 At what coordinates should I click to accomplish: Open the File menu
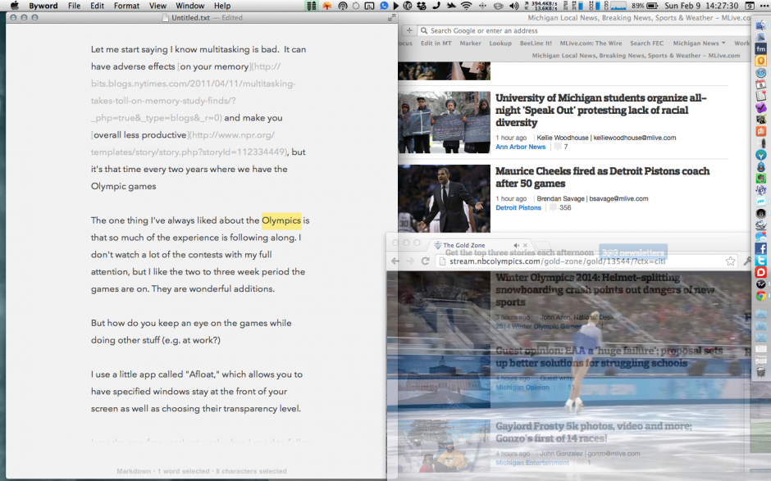click(75, 6)
